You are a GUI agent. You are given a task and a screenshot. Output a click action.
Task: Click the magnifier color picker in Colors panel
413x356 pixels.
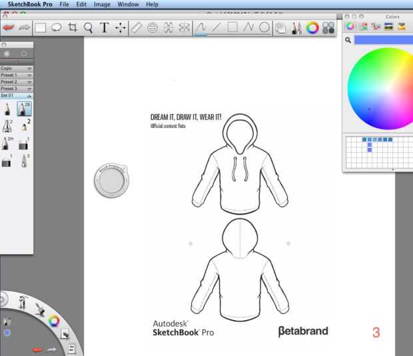click(348, 40)
